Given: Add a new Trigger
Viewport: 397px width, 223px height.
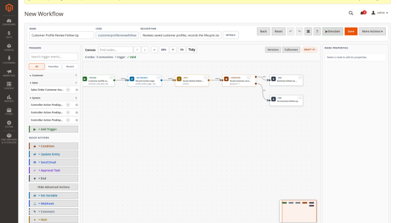Looking at the screenshot, I should click(x=53, y=129).
